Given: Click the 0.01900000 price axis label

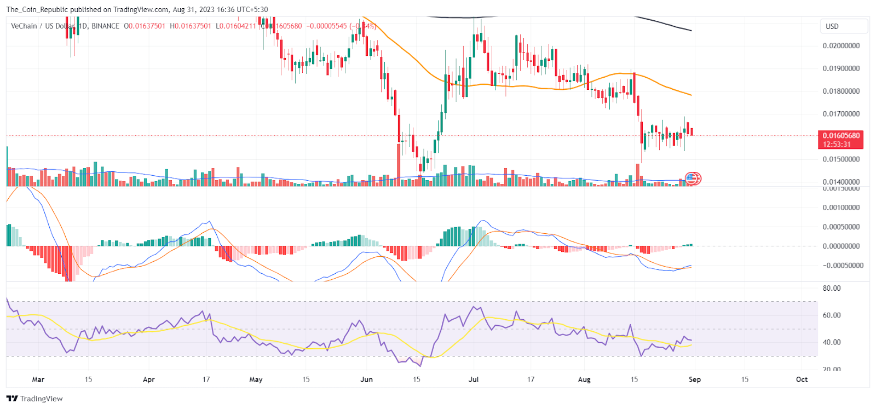Looking at the screenshot, I should 841,68.
